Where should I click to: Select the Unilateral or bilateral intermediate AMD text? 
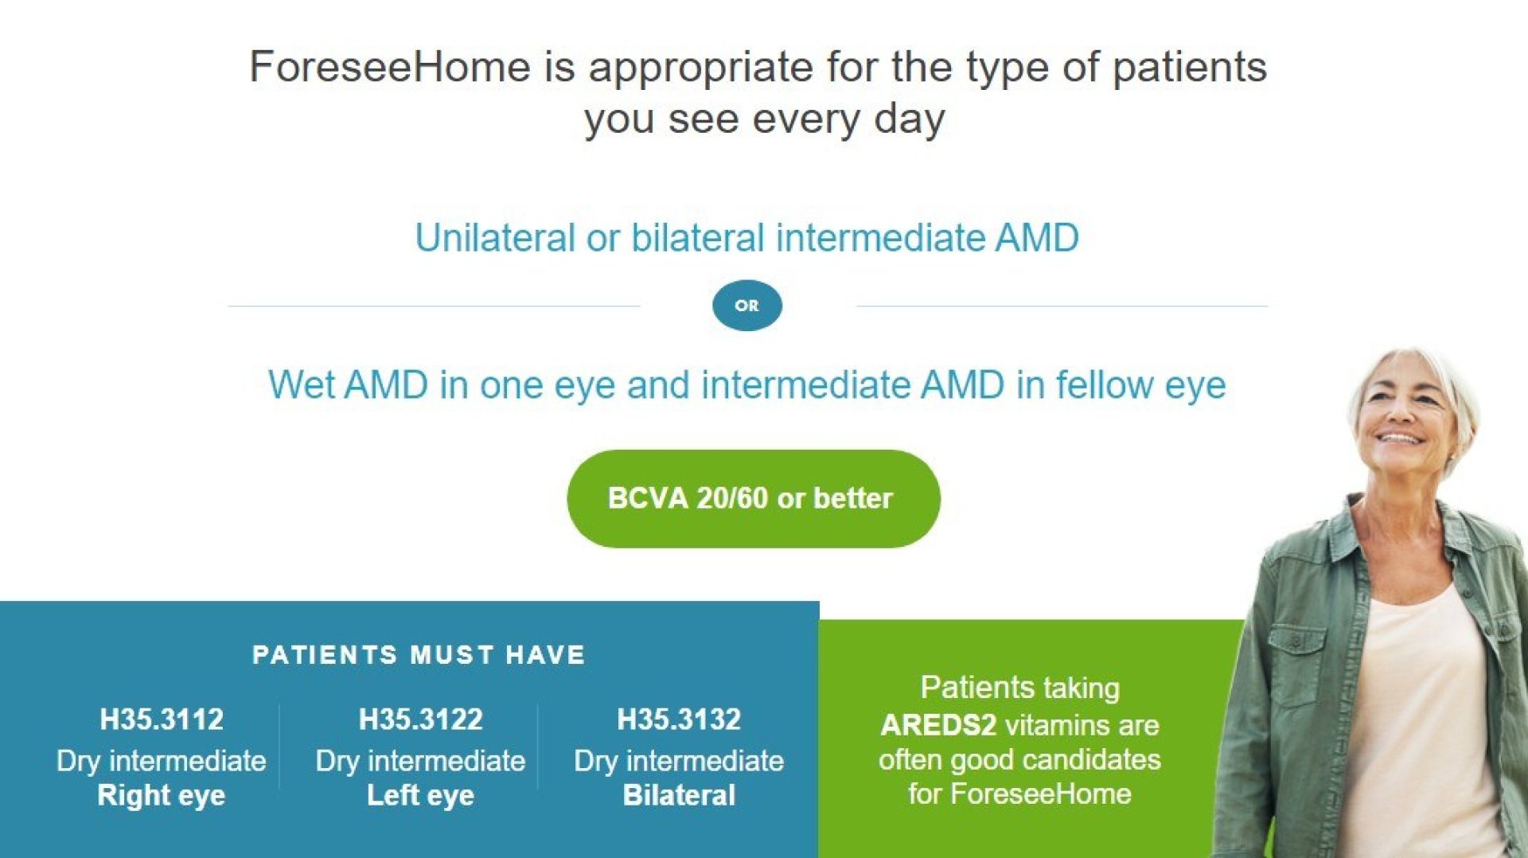click(746, 237)
